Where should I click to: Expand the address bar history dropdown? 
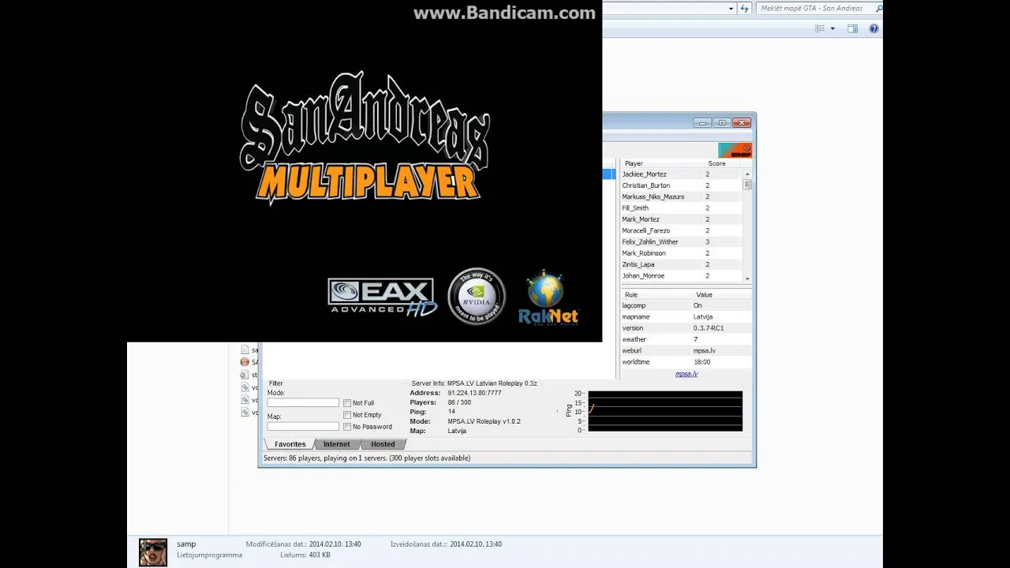(731, 9)
